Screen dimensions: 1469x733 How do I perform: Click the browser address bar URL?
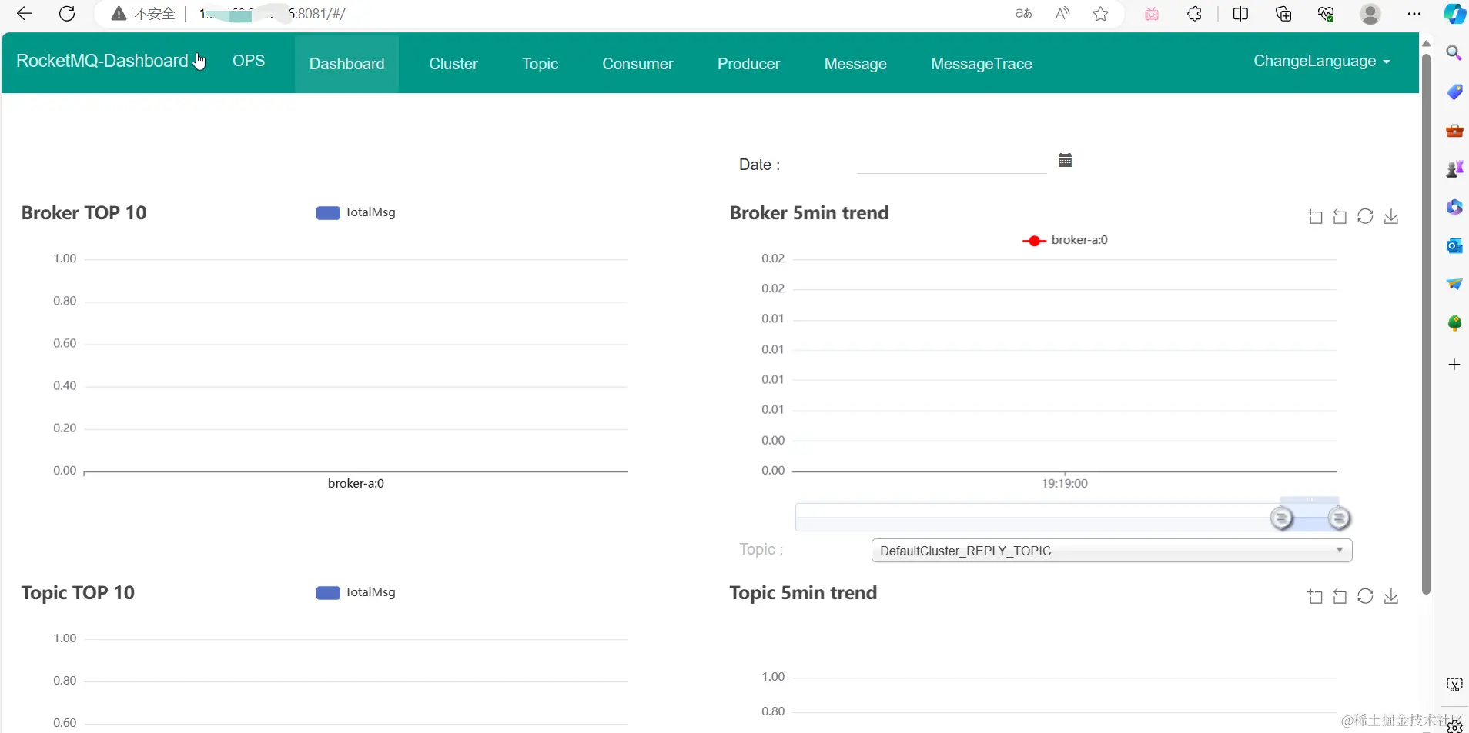(x=273, y=14)
